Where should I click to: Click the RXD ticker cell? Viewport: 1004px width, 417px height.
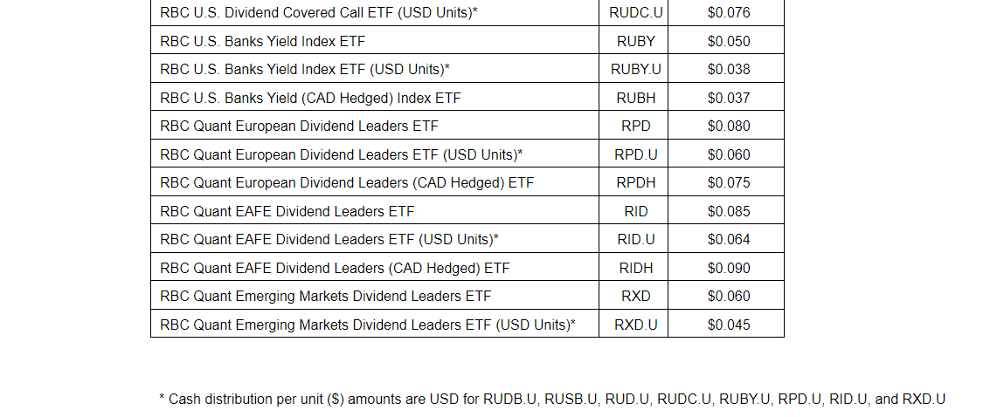point(635,297)
